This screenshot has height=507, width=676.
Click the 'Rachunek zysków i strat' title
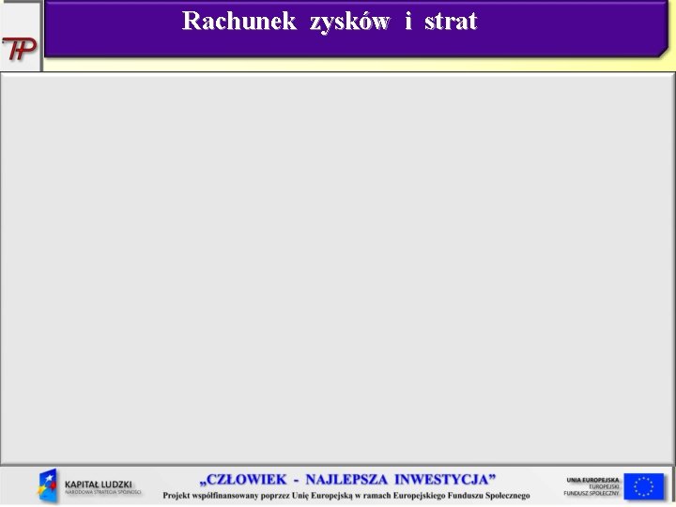pos(330,21)
